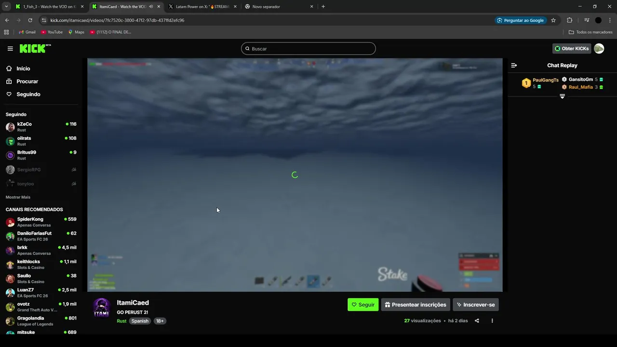Open the hamburger sidebar menu

(x=10, y=49)
